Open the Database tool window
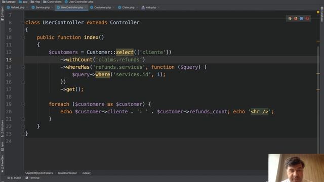 pyautogui.click(x=322, y=14)
